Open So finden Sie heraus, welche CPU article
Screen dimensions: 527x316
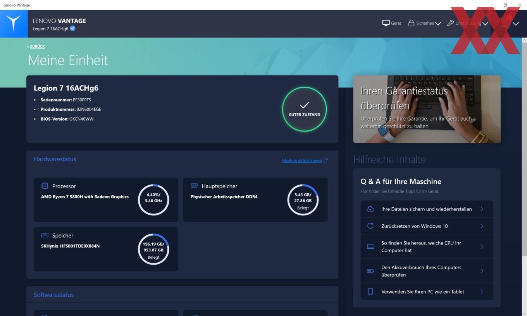pos(427,246)
